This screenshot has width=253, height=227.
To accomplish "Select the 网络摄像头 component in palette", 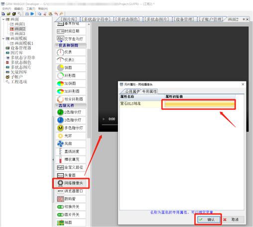I will coord(71,183).
